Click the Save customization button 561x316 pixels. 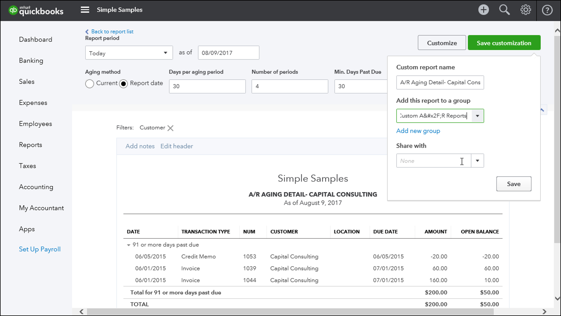click(504, 42)
